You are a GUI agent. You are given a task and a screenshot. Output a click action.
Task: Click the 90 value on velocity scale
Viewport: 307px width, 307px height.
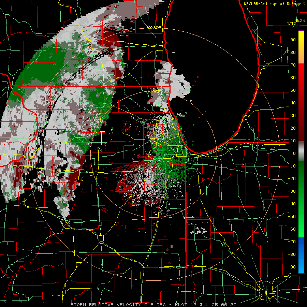pyautogui.click(x=293, y=40)
